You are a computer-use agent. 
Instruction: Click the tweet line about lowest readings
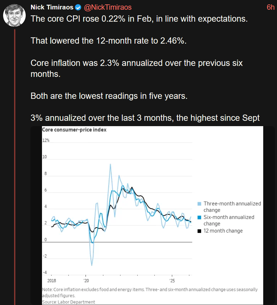coord(109,96)
